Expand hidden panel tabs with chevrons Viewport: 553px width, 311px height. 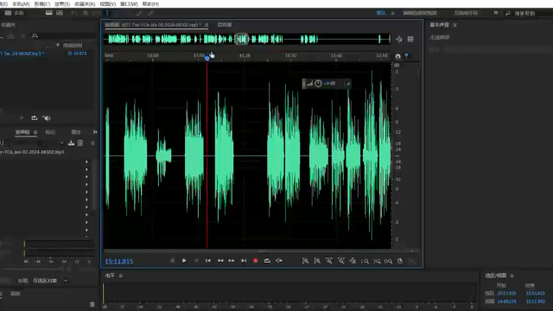tap(95, 132)
